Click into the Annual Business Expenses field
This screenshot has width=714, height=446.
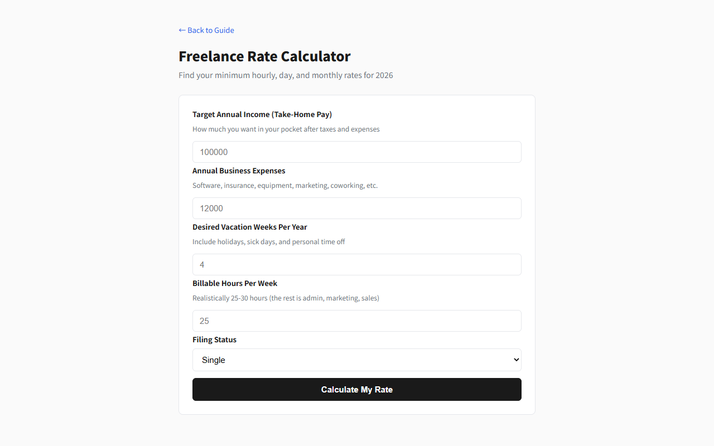click(357, 209)
